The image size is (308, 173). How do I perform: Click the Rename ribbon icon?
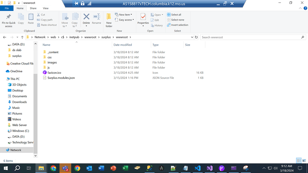coord(96,17)
